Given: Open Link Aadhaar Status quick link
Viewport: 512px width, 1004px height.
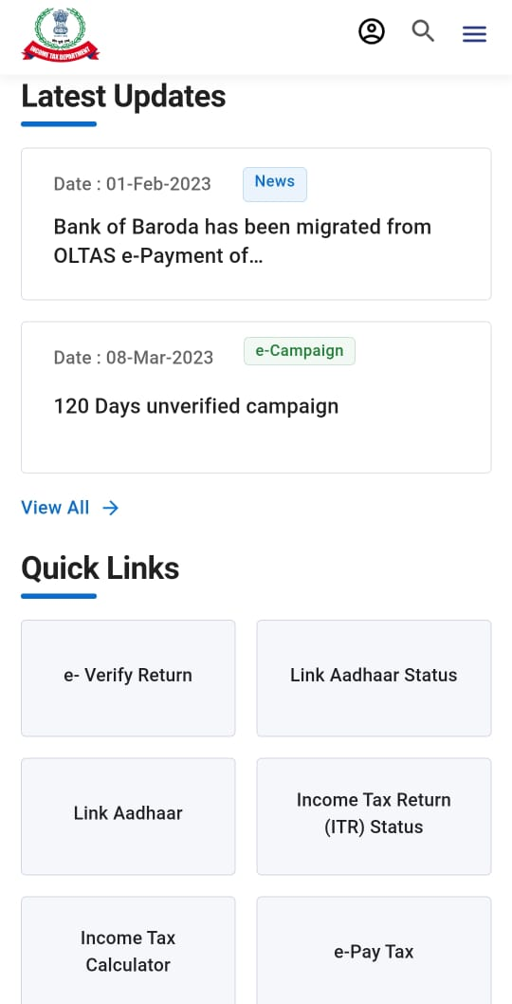Looking at the screenshot, I should (x=374, y=679).
